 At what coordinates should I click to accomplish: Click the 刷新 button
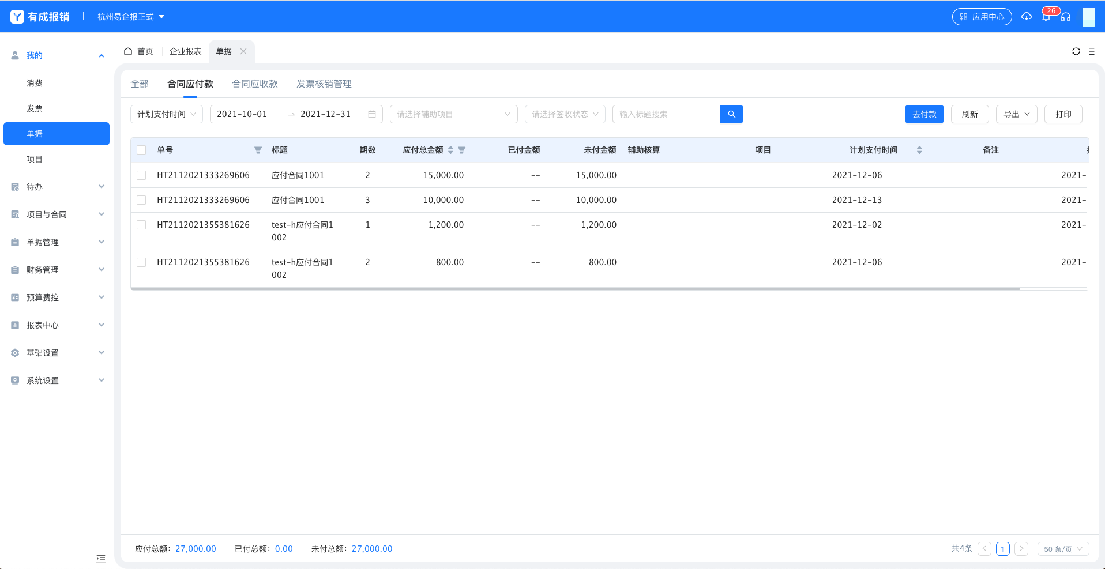(x=970, y=114)
